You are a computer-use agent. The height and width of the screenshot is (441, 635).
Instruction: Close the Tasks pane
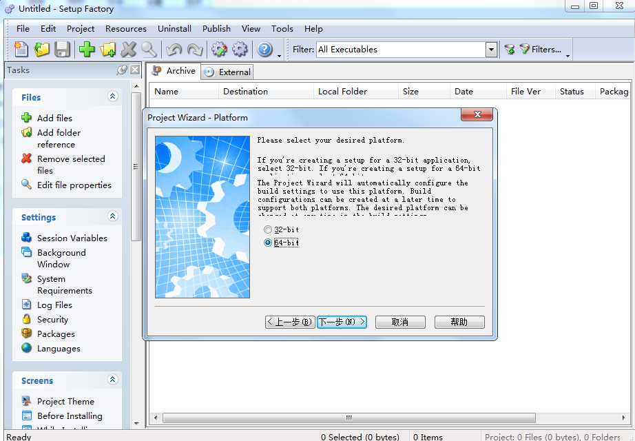tap(135, 70)
